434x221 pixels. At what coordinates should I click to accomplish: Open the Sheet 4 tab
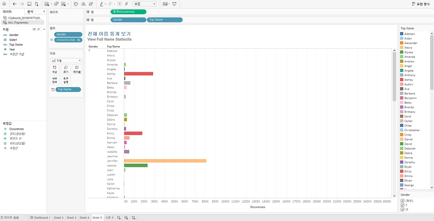tap(84, 218)
